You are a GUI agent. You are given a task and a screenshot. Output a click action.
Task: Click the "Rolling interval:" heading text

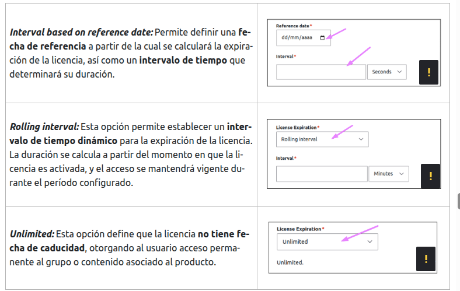point(44,127)
